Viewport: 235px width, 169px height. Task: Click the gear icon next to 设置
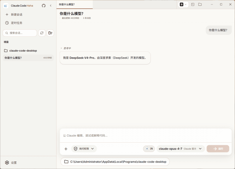click(7, 163)
